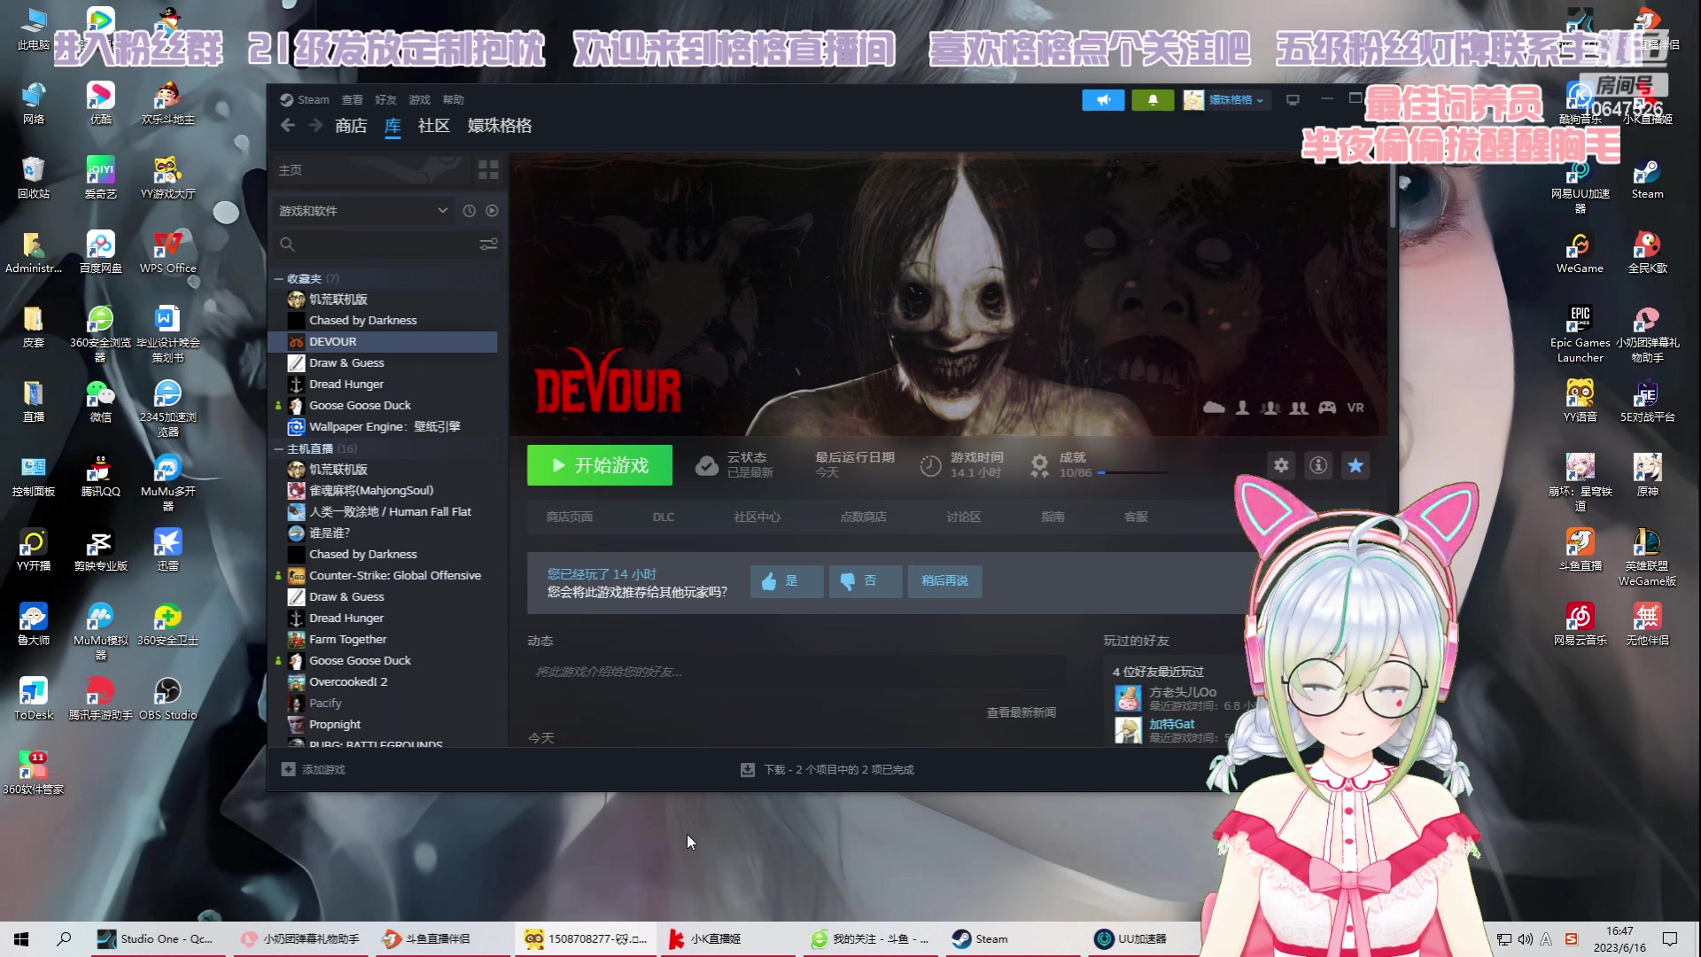Open taskbar volume icon

(1525, 938)
